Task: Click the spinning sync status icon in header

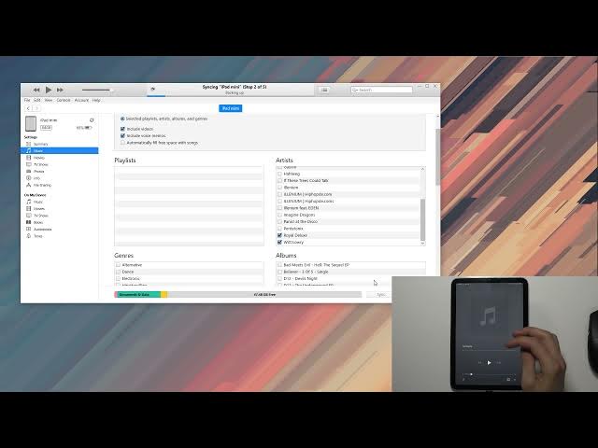Action: (x=153, y=90)
